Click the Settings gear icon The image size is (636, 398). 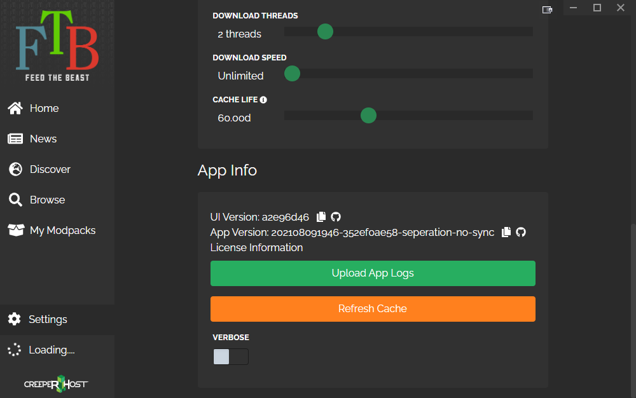[14, 319]
